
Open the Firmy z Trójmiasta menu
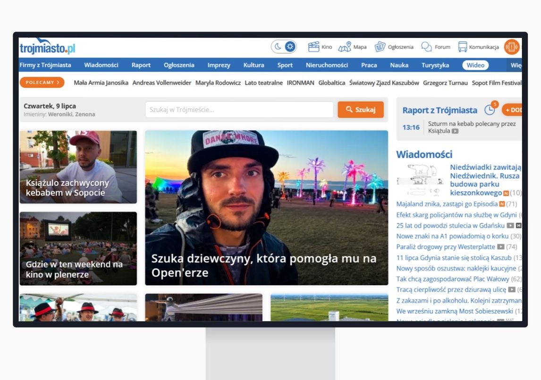pos(45,65)
